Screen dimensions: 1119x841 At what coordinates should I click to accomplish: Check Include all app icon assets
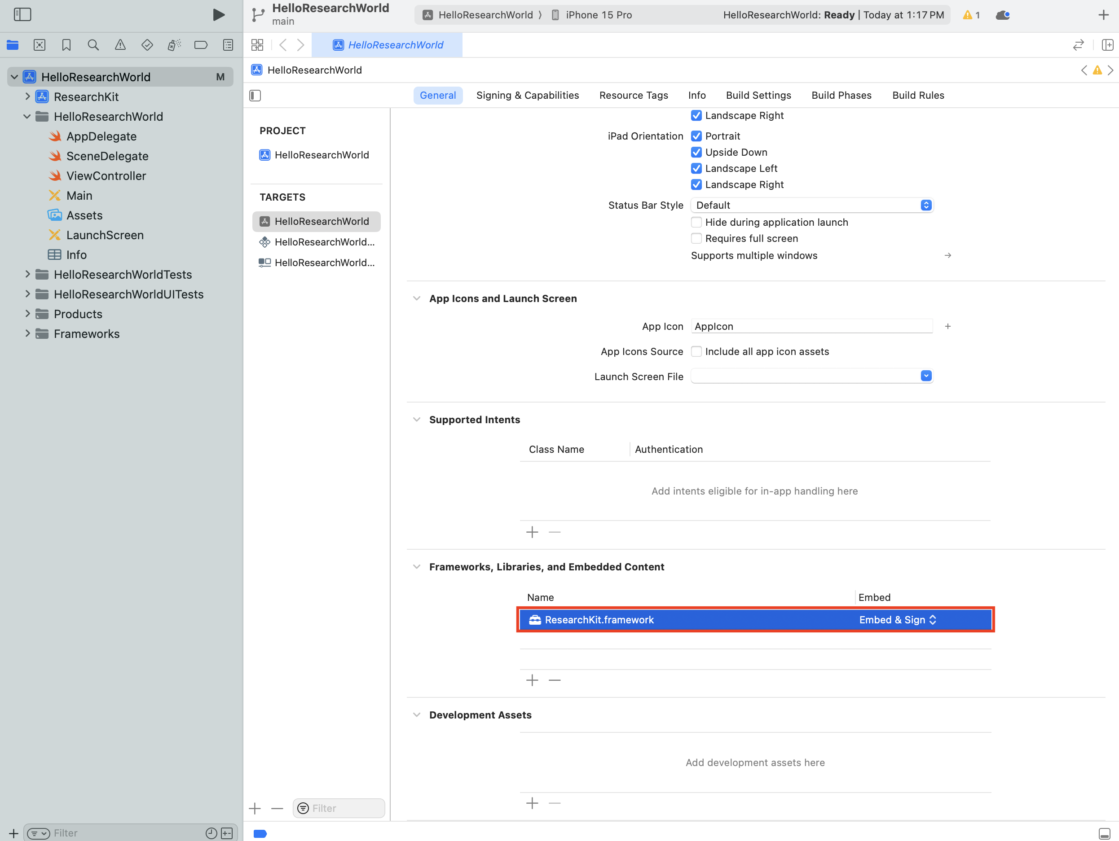(x=696, y=351)
